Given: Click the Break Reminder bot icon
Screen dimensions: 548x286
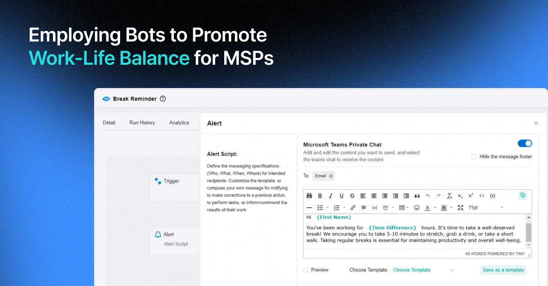Looking at the screenshot, I should click(106, 99).
